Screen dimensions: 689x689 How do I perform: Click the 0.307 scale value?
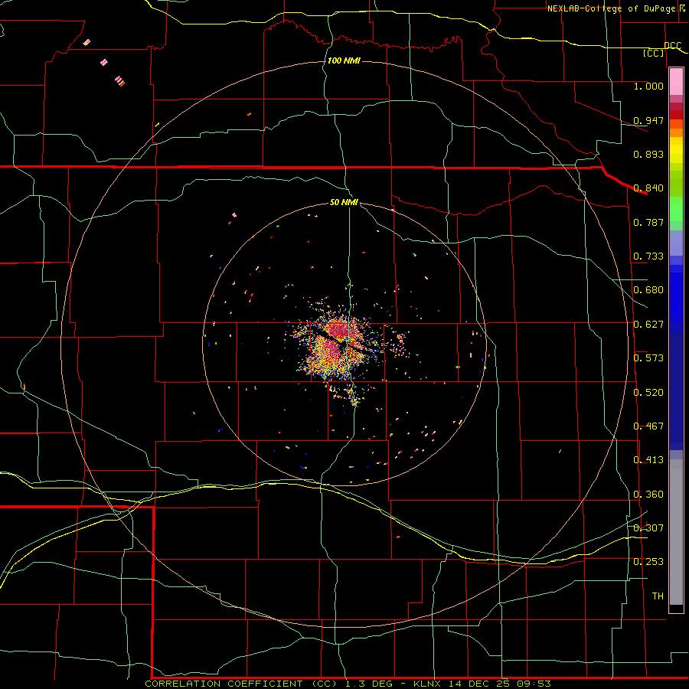[x=648, y=528]
